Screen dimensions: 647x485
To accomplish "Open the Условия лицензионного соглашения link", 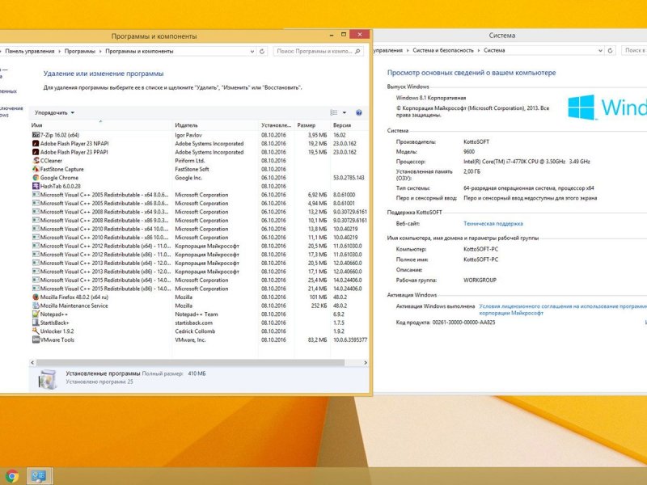I will point(563,310).
